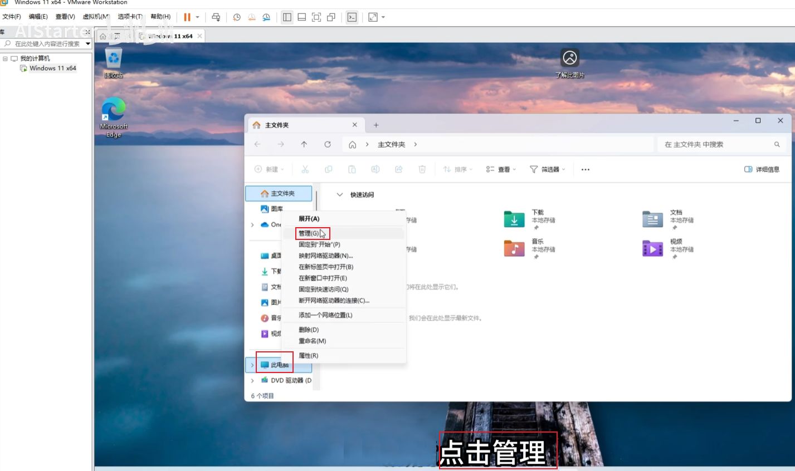Image resolution: width=795 pixels, height=471 pixels.
Task: Toggle the VMware console view button
Action: tap(352, 17)
